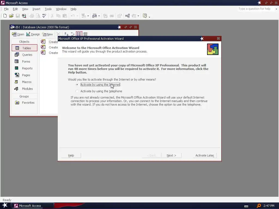Click the Save floppy disk icon
This screenshot has height=209, width=279.
pos(18,16)
